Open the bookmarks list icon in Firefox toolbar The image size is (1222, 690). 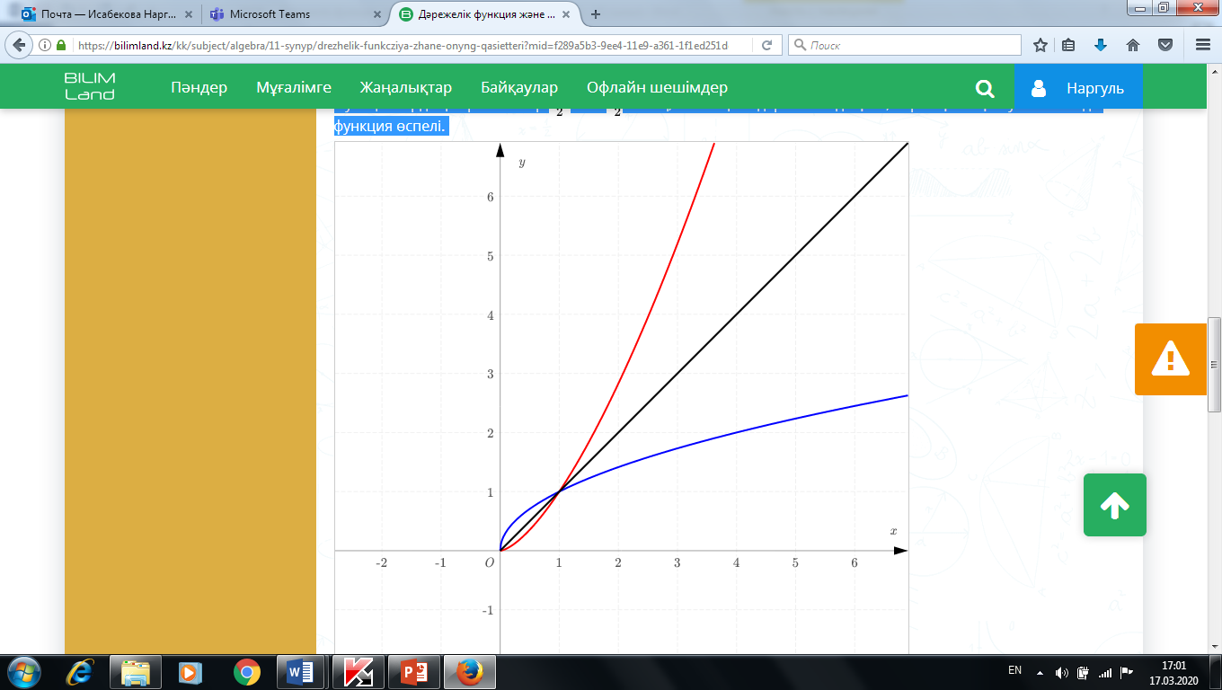coord(1069,45)
